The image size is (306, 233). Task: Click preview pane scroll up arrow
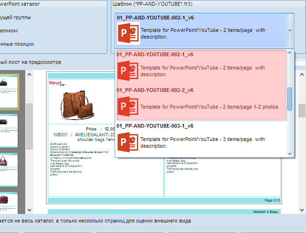(302, 74)
